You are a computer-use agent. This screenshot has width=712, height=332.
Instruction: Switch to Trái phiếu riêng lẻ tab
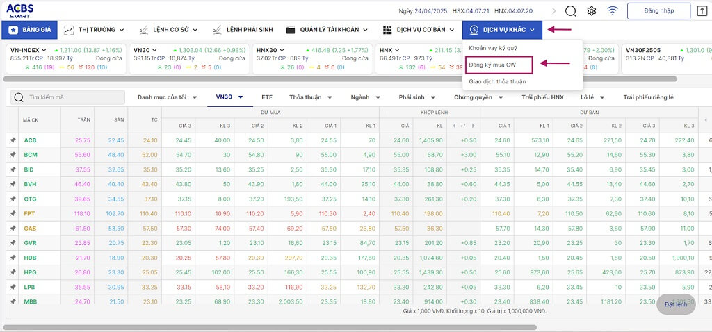(x=649, y=97)
